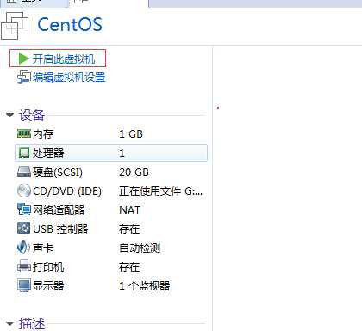Screen dimensions: 362x331
Task: Click the 存在 value beside USB 控制器
Action: pos(129,229)
